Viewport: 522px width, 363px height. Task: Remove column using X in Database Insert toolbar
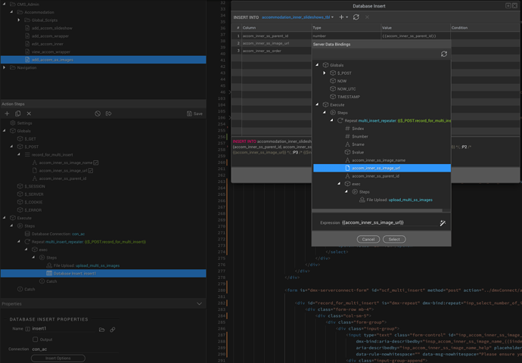(367, 17)
